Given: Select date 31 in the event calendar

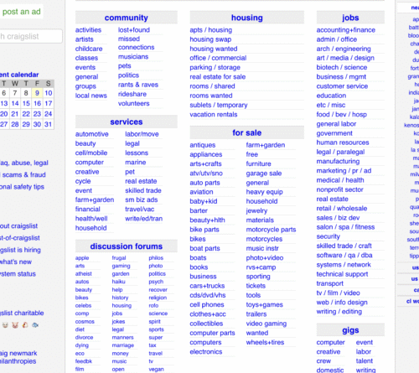Looking at the screenshot, I should point(48,124).
